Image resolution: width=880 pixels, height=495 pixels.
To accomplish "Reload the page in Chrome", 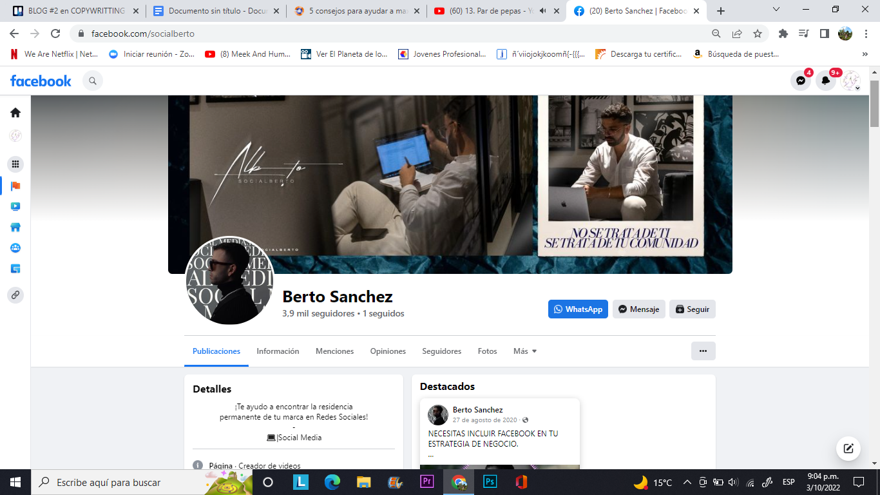I will click(x=55, y=34).
